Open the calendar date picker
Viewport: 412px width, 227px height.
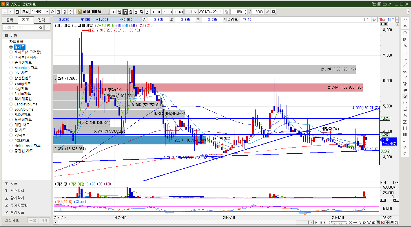click(x=220, y=12)
